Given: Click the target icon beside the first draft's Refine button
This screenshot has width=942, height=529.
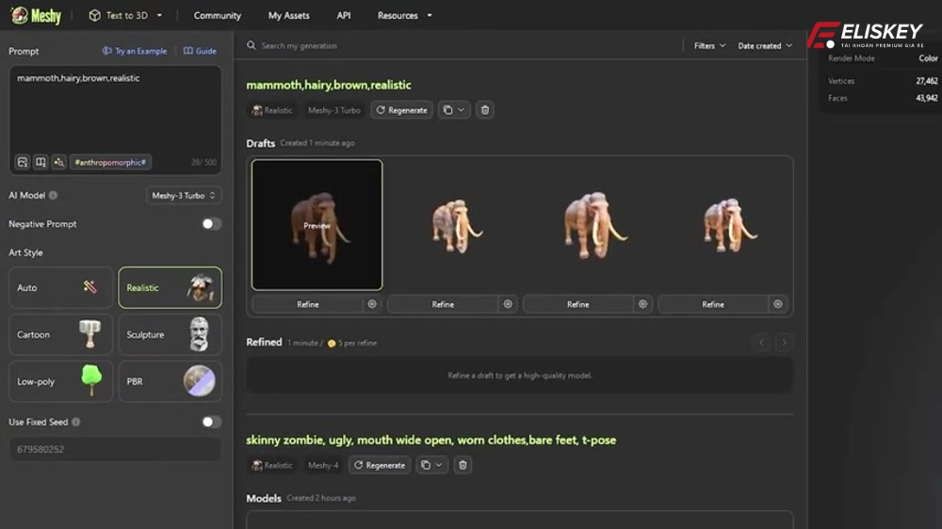Looking at the screenshot, I should point(372,304).
